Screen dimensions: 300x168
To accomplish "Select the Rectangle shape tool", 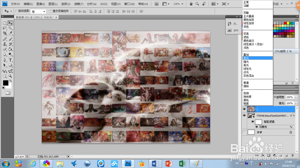I will click(10, 65).
